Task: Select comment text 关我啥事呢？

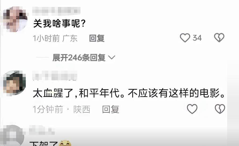Action: [x=60, y=24]
